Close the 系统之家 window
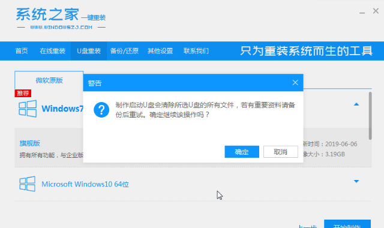Image resolution: width=384 pixels, height=228 pixels. pyautogui.click(x=376, y=11)
